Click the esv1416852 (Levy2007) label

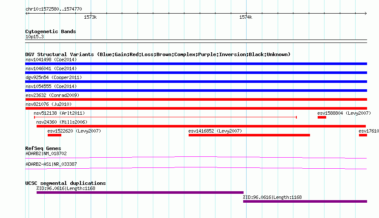(x=215, y=131)
